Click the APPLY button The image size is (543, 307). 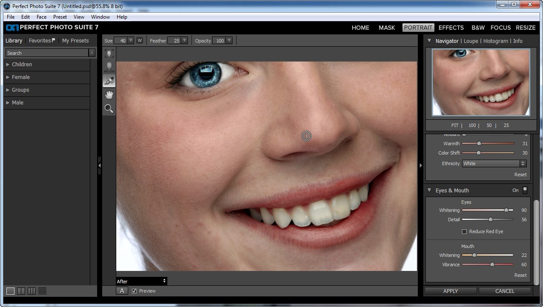coord(450,291)
